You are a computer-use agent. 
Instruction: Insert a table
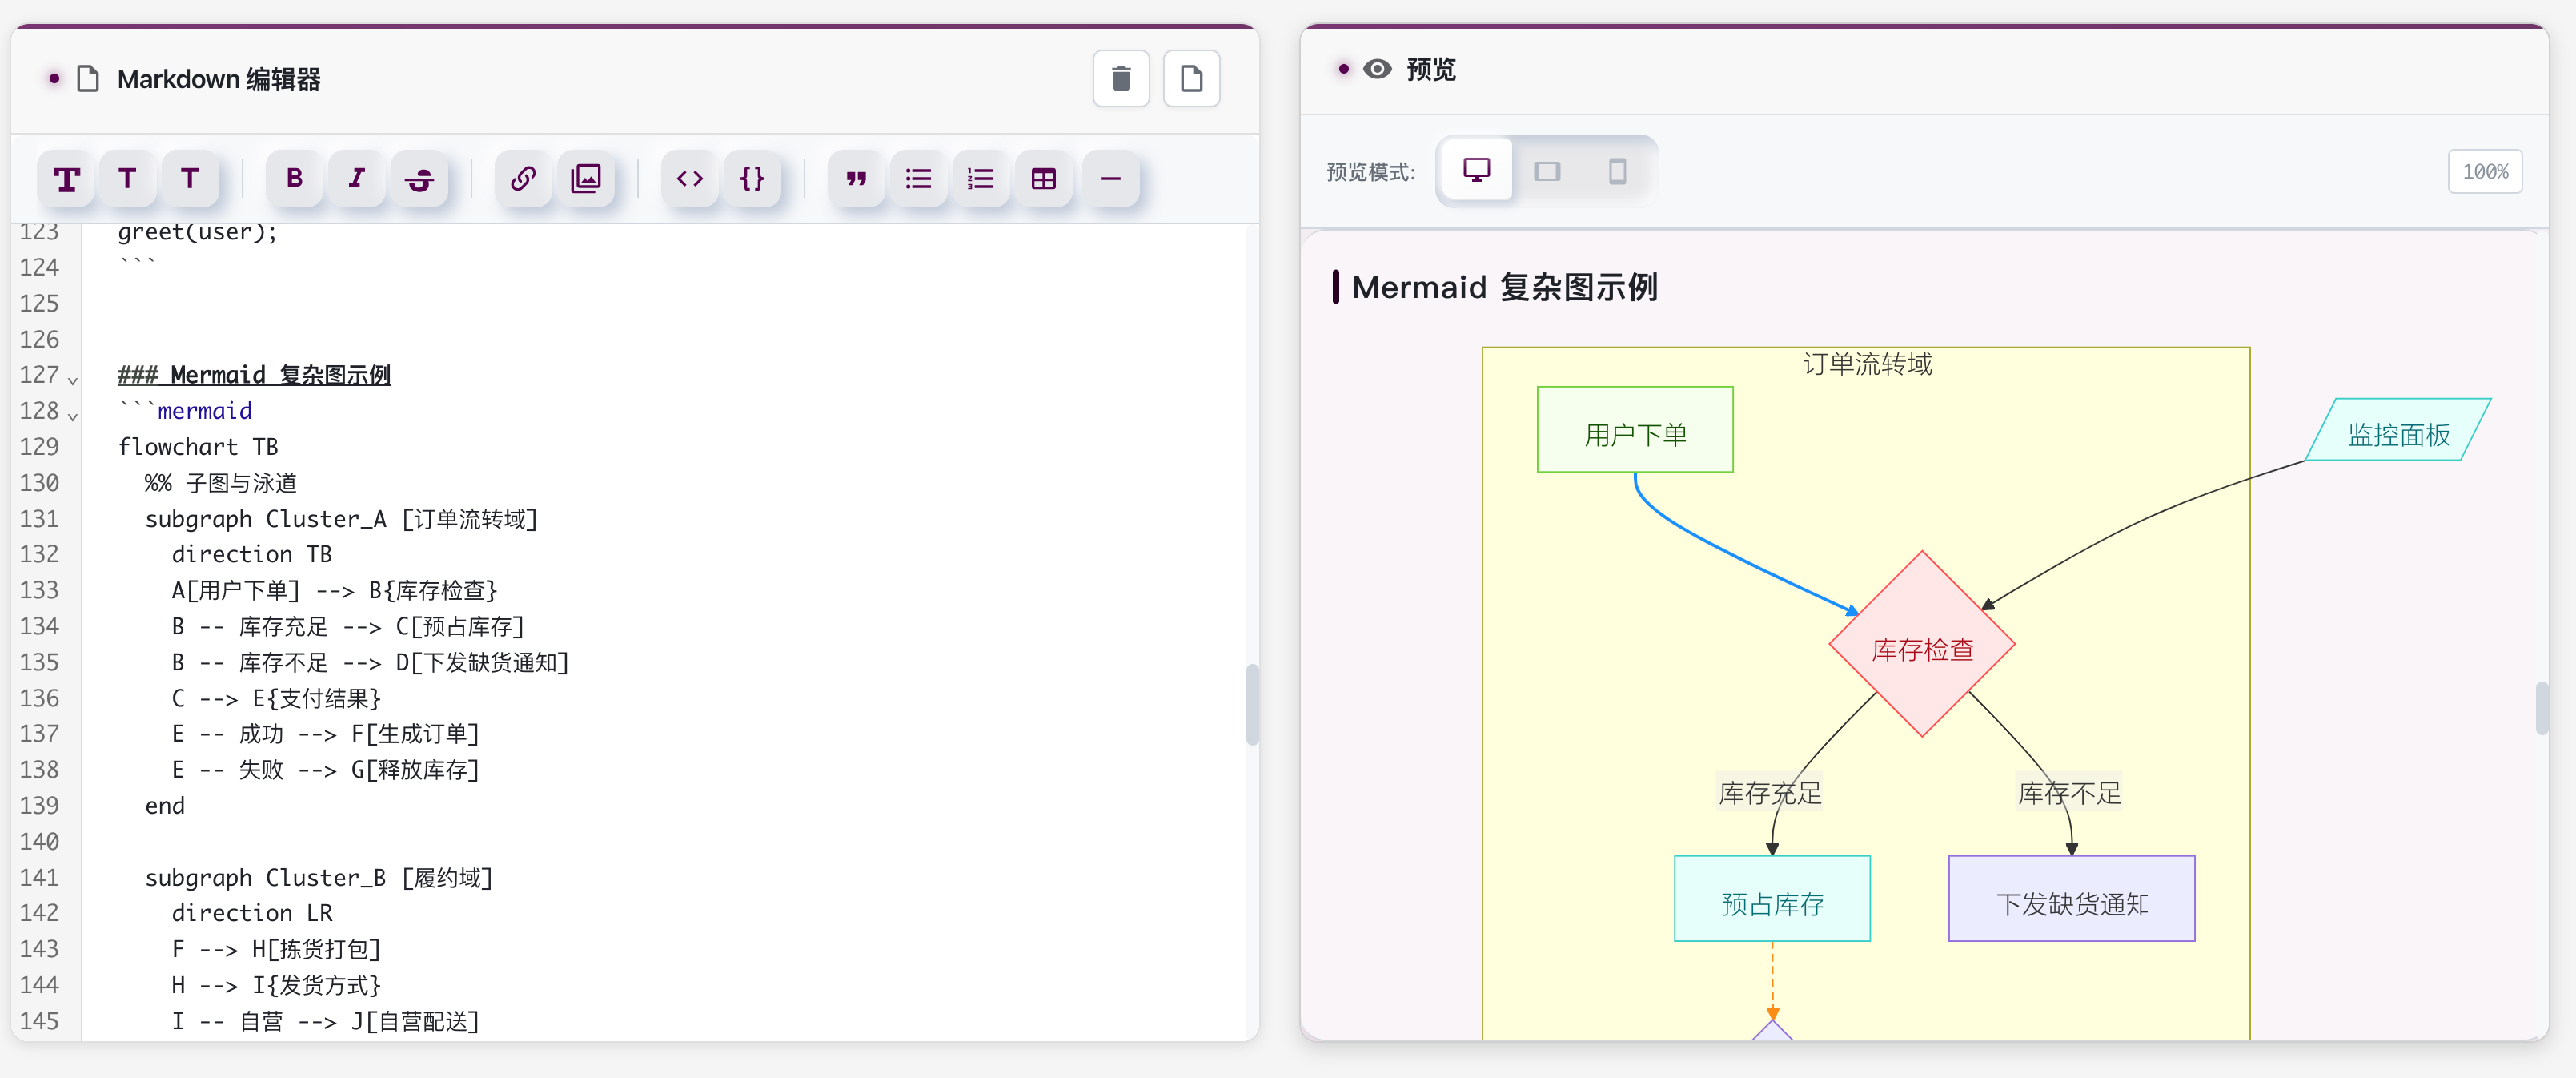[1043, 179]
